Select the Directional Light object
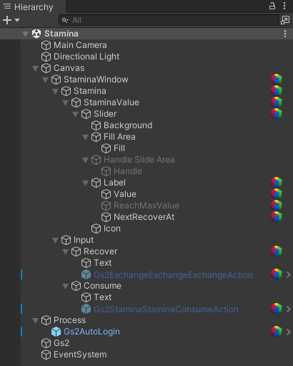293x366 pixels. coord(86,57)
